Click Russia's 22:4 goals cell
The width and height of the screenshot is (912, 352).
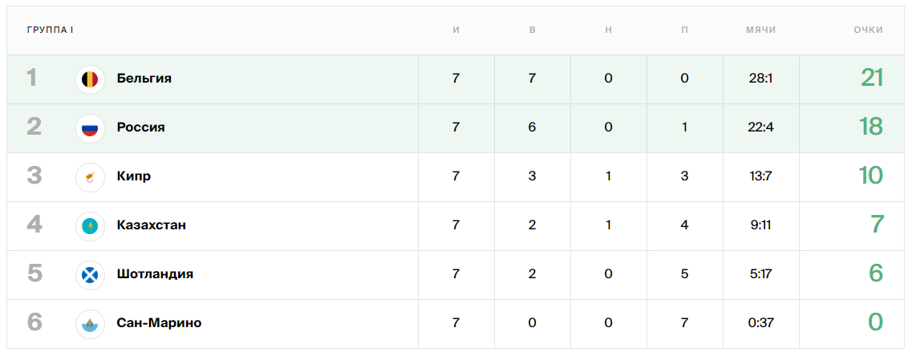point(760,128)
